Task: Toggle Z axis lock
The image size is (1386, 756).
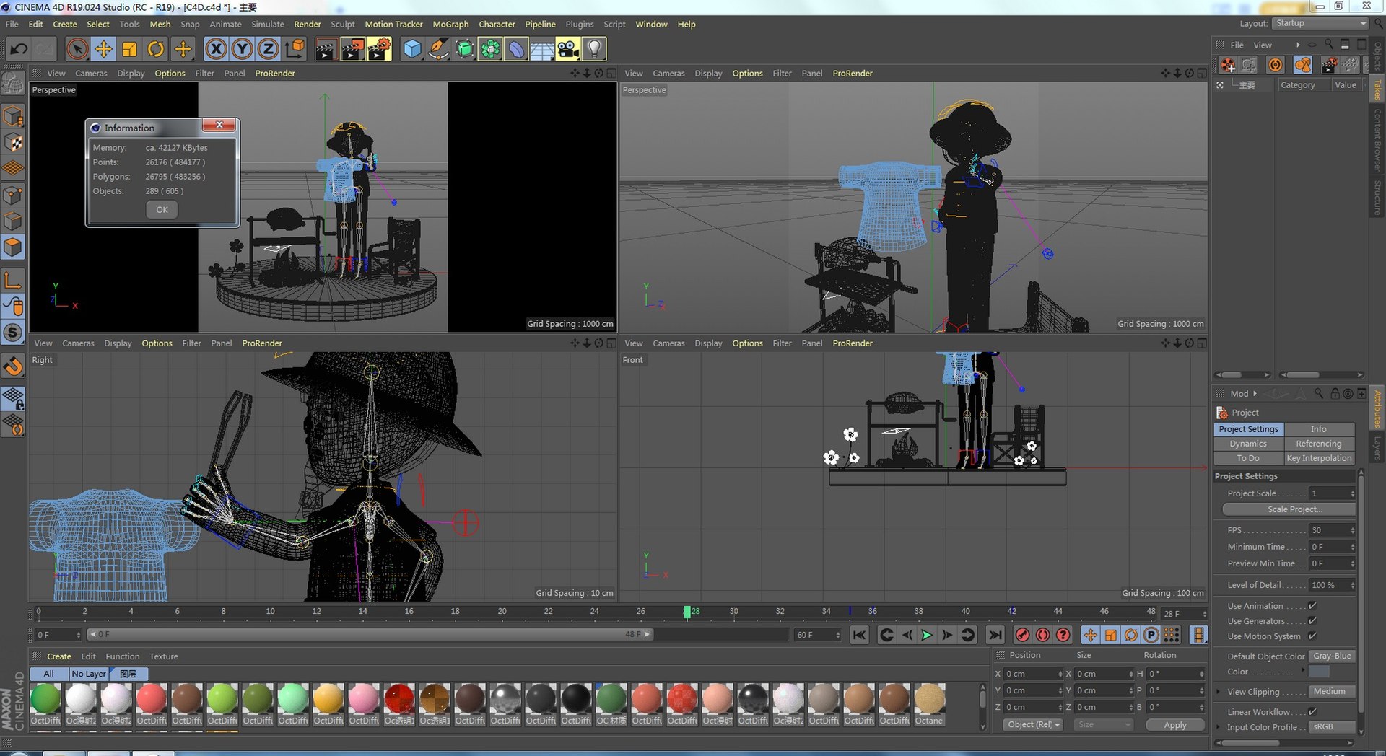Action: pyautogui.click(x=268, y=49)
